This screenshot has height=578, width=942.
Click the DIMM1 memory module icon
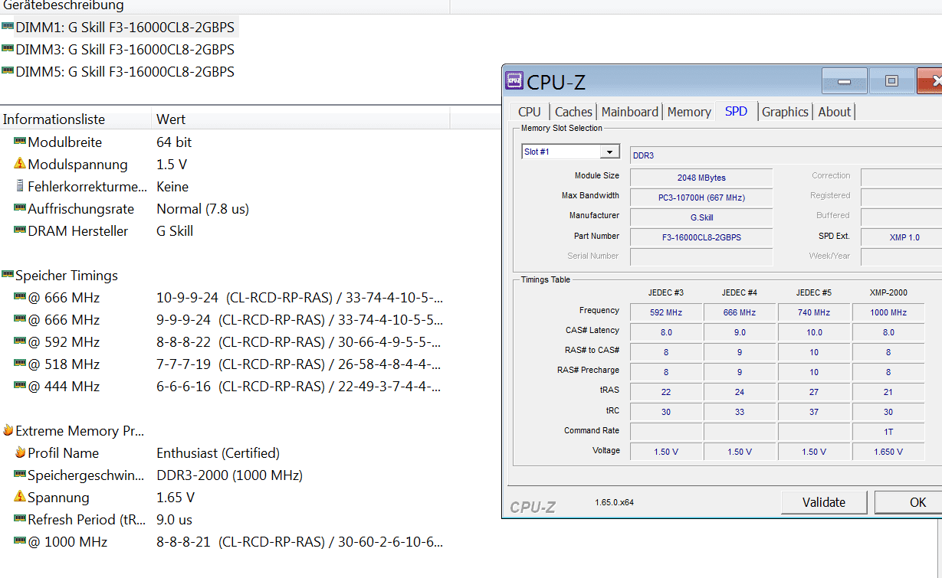(8, 27)
